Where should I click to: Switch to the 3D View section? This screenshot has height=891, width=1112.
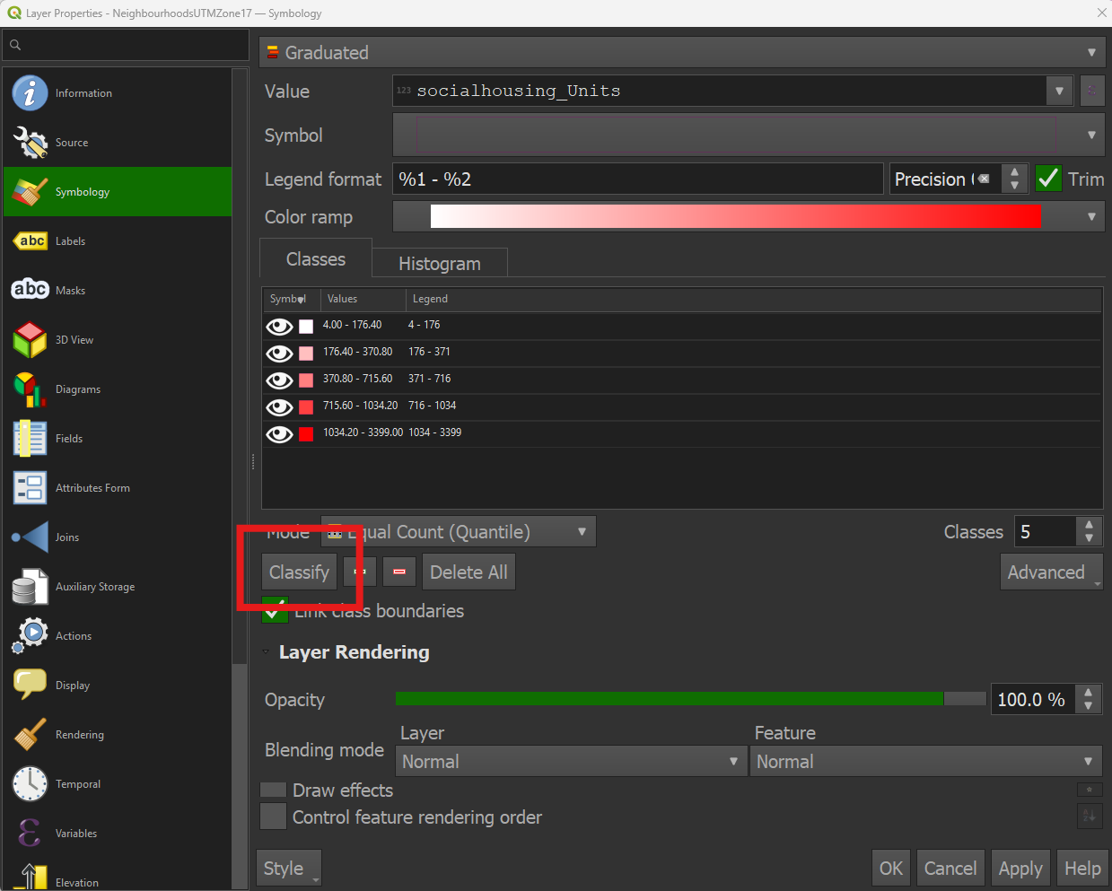tap(118, 340)
